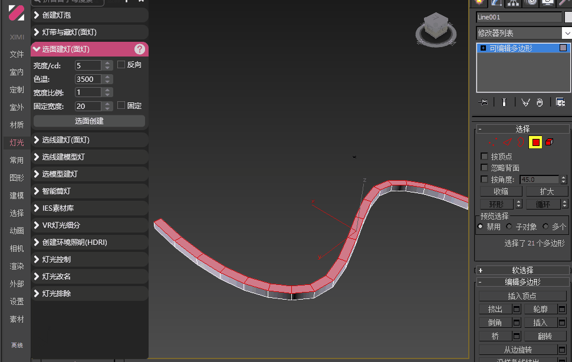Open settings box next to 从边旋转
Image resolution: width=572 pixels, height=362 pixels.
tap(562, 350)
